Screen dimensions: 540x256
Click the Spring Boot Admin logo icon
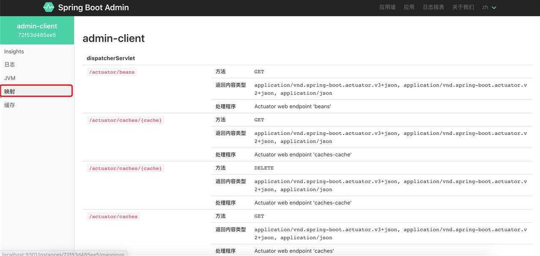click(49, 7)
